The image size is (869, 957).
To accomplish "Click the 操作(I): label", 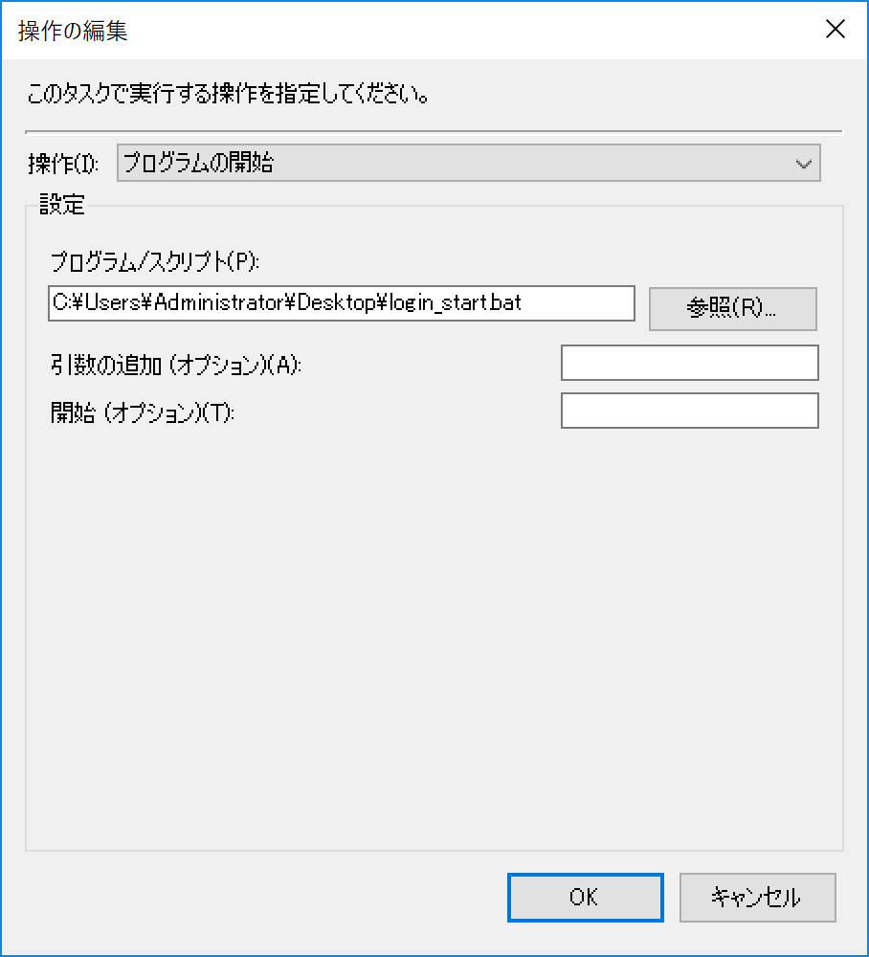I will pos(63,164).
